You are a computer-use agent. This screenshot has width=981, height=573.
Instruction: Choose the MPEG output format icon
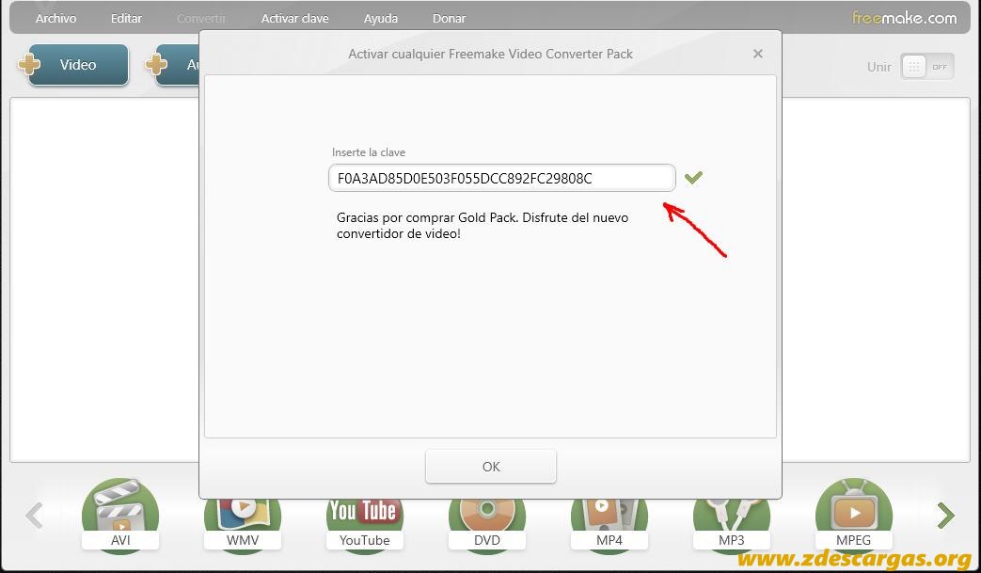pyautogui.click(x=853, y=516)
